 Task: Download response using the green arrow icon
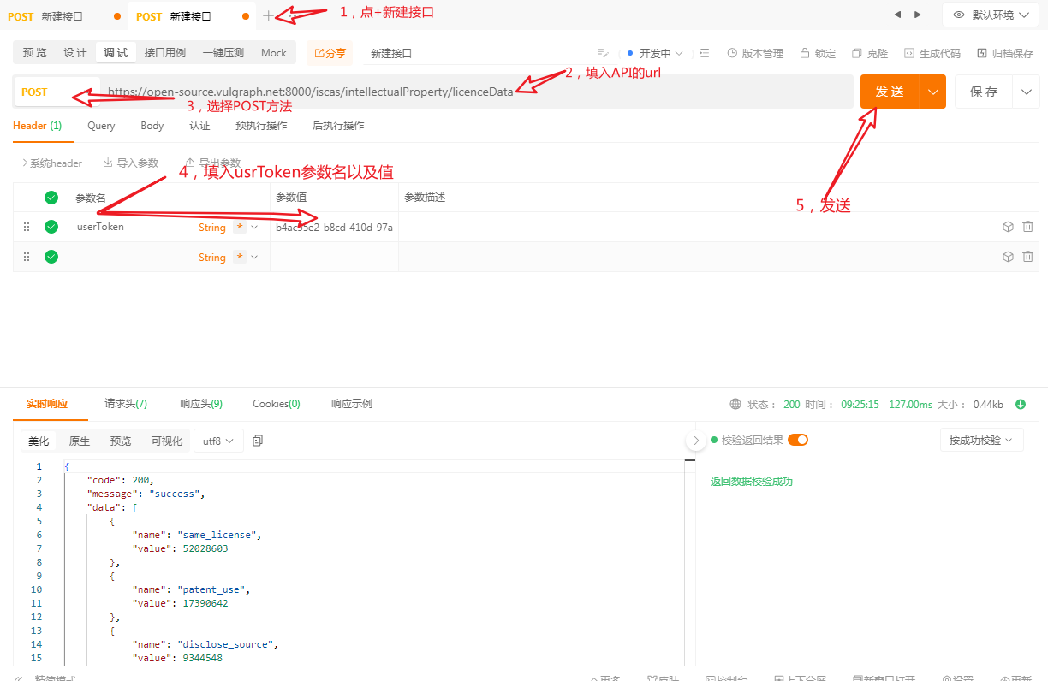pos(1021,404)
